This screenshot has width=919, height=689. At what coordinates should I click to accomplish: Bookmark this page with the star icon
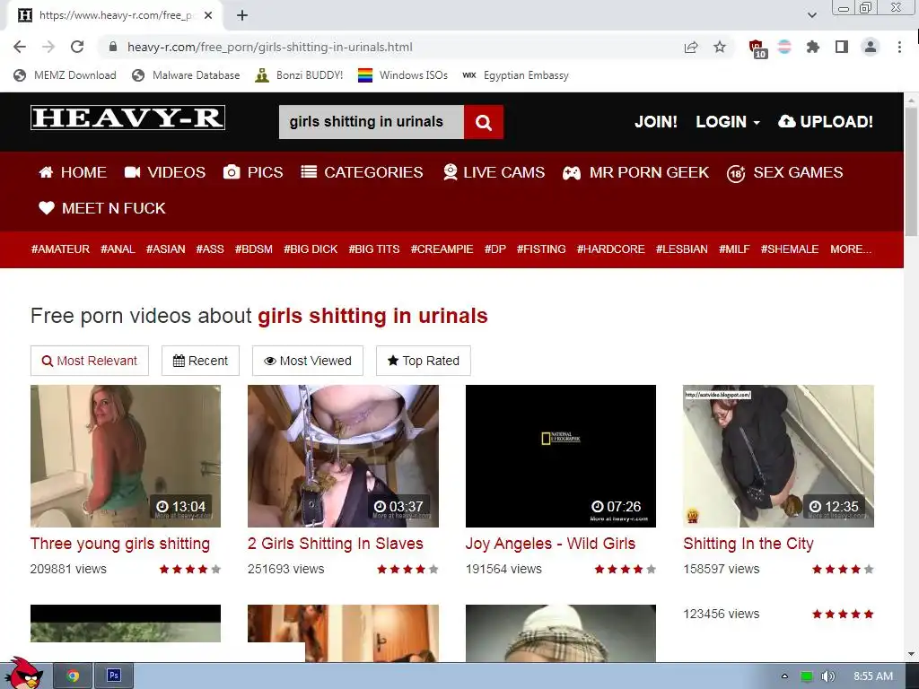[720, 47]
